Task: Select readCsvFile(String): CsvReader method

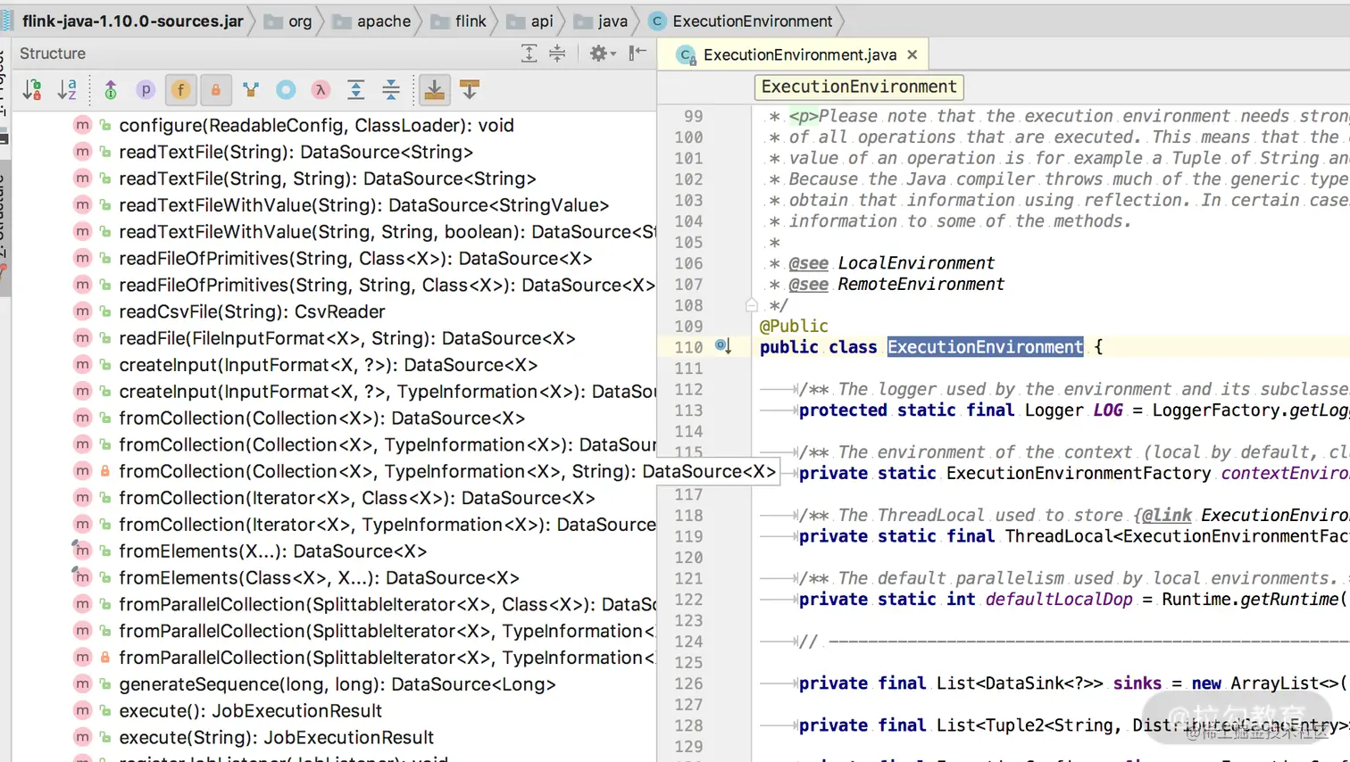Action: pyautogui.click(x=252, y=311)
